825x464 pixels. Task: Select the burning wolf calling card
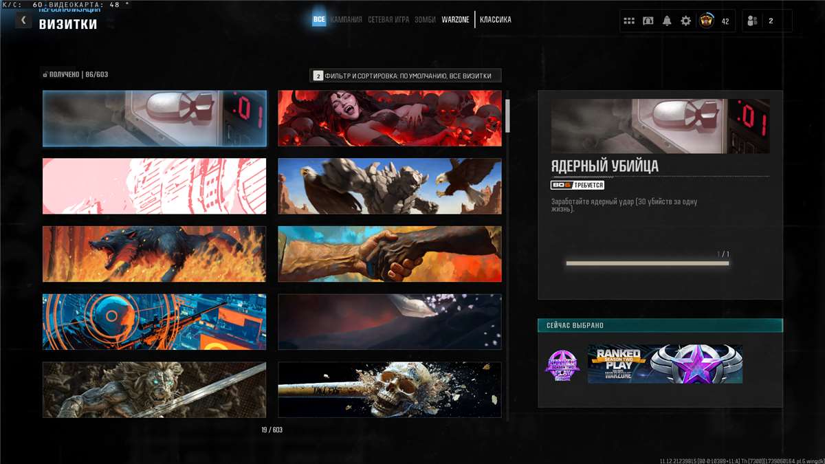(x=155, y=254)
